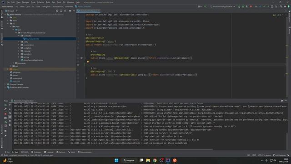Toggle the Structure stripe button on left edge
The image size is (291, 164).
2,129
